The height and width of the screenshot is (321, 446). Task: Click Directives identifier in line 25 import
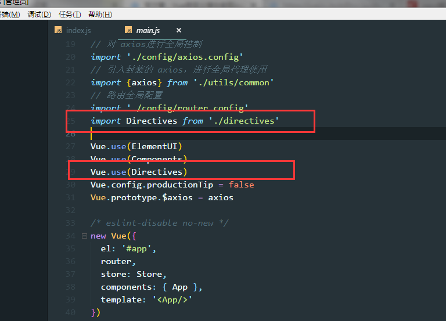[x=152, y=121]
